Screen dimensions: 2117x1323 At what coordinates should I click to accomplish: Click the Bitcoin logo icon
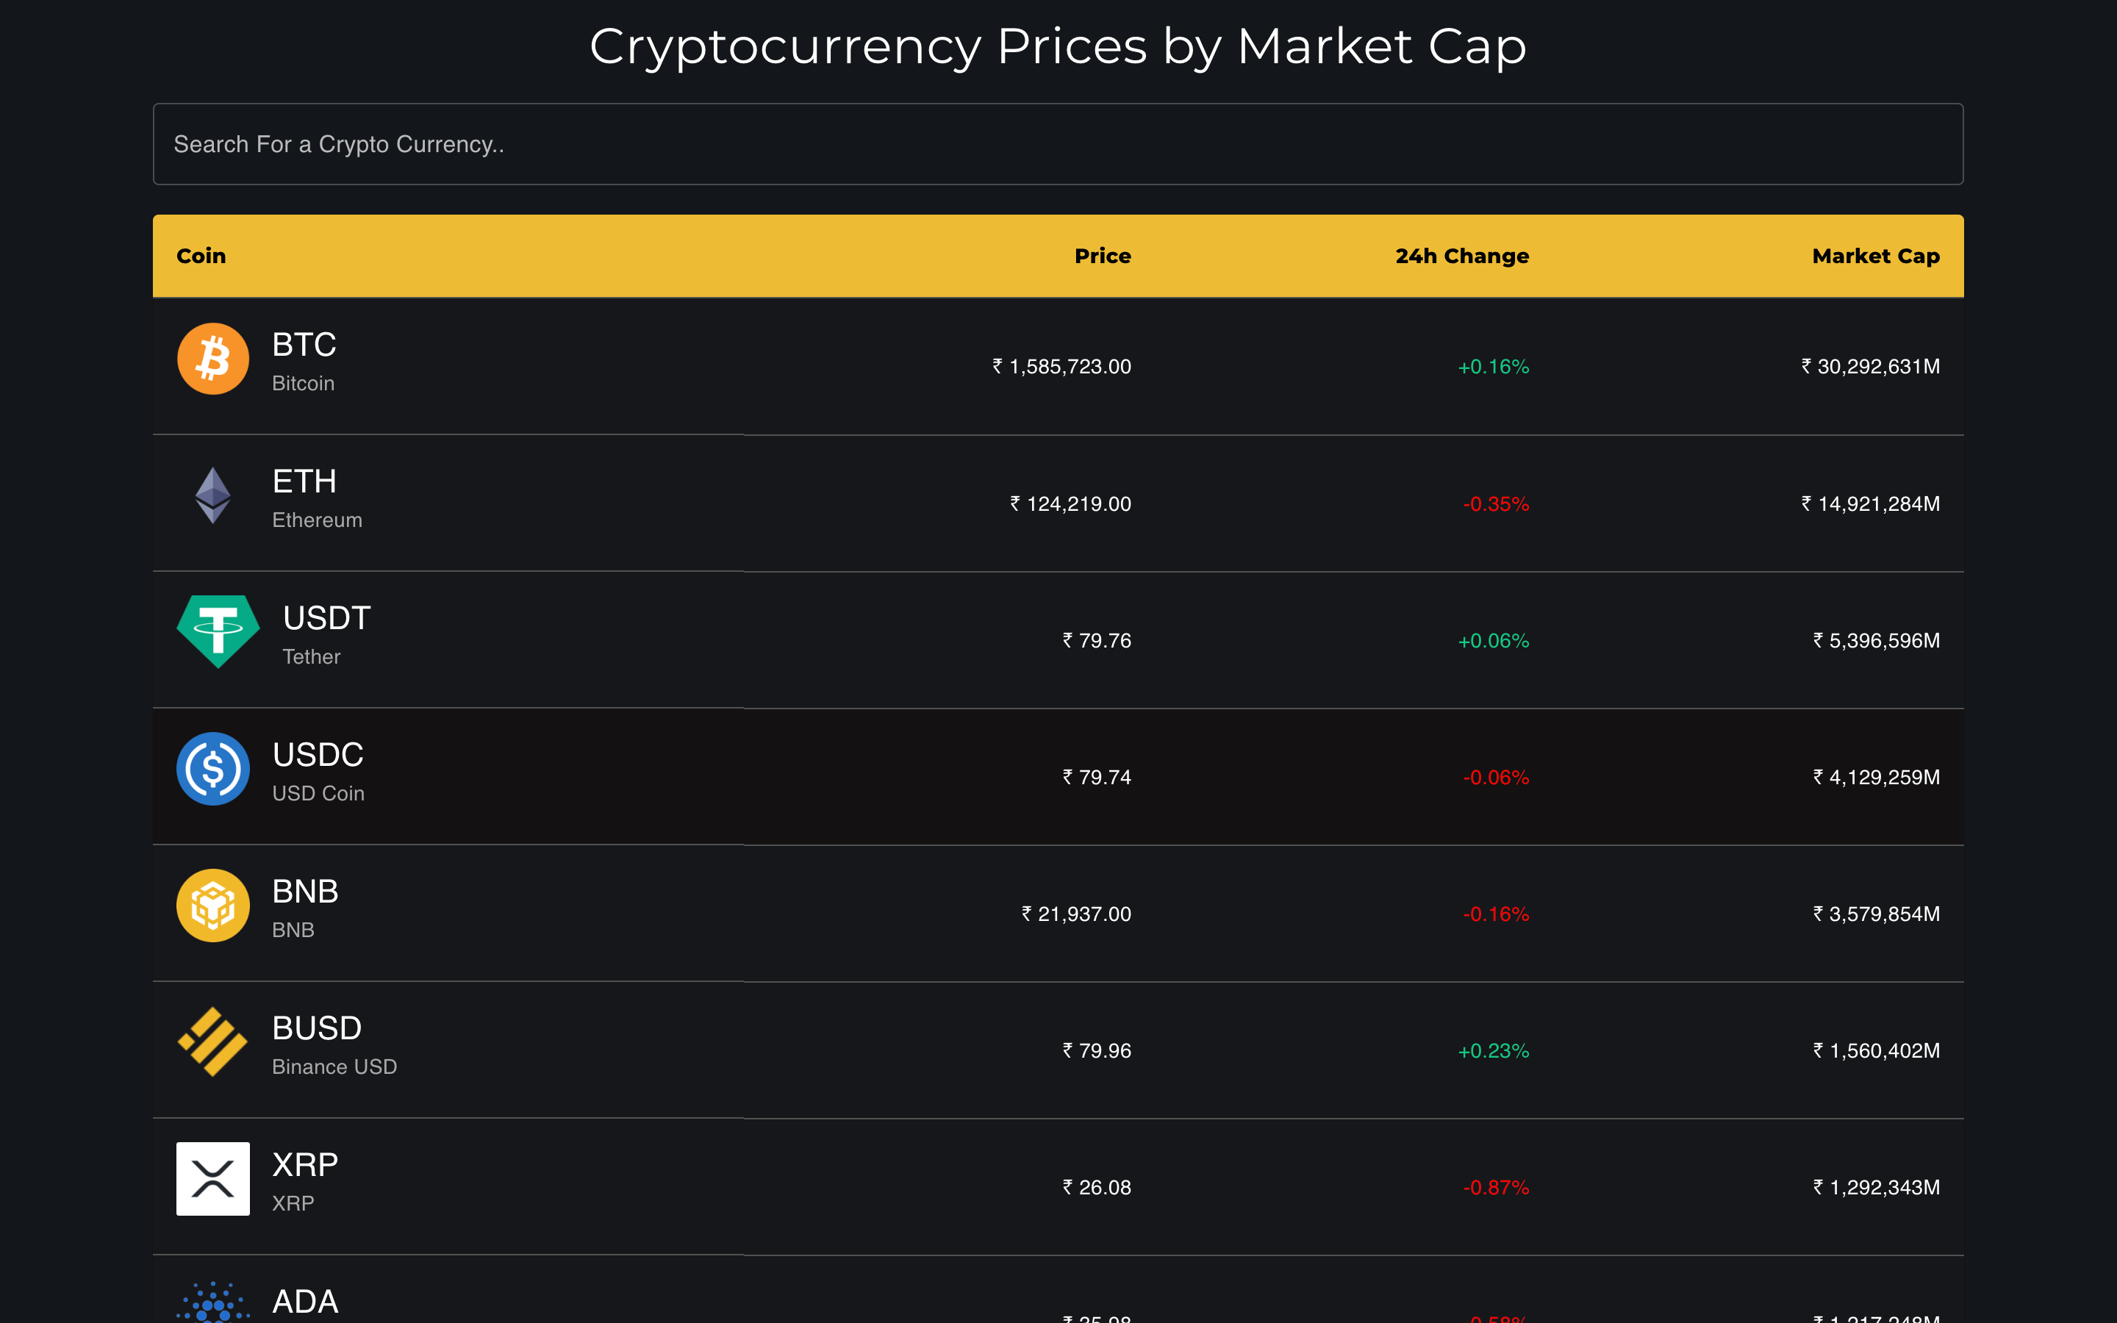tap(212, 359)
